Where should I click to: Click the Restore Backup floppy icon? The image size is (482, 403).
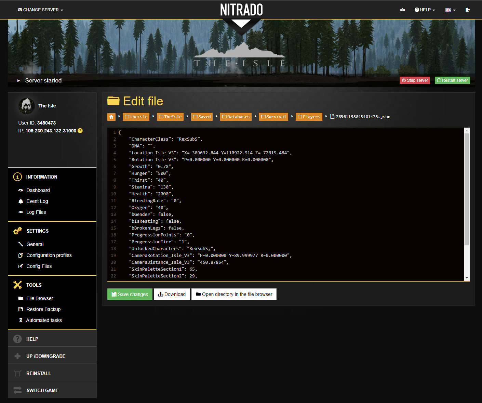(x=21, y=309)
